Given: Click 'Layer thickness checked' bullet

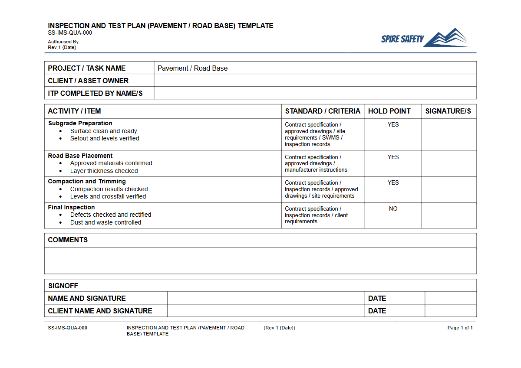Looking at the screenshot, I should coord(104,171).
